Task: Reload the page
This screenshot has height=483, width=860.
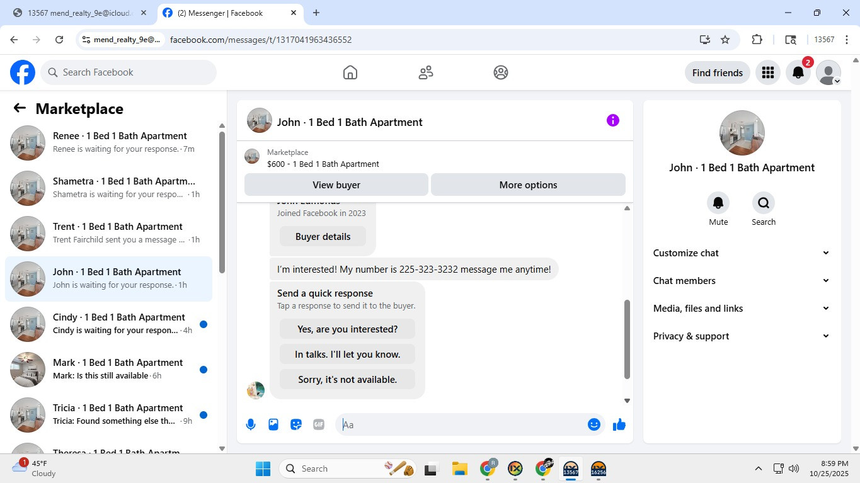Action: tap(59, 40)
